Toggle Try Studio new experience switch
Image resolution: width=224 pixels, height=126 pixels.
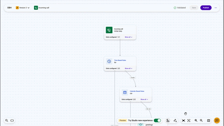pos(157,120)
